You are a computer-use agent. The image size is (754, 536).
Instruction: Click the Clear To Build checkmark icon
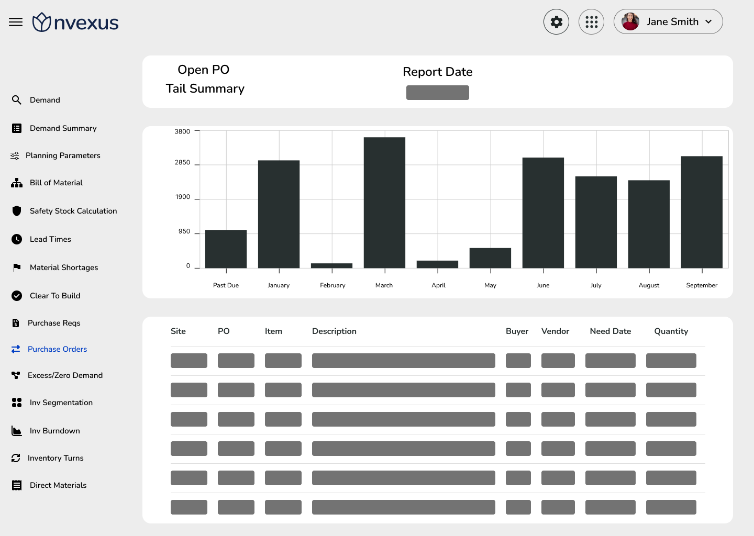point(17,296)
